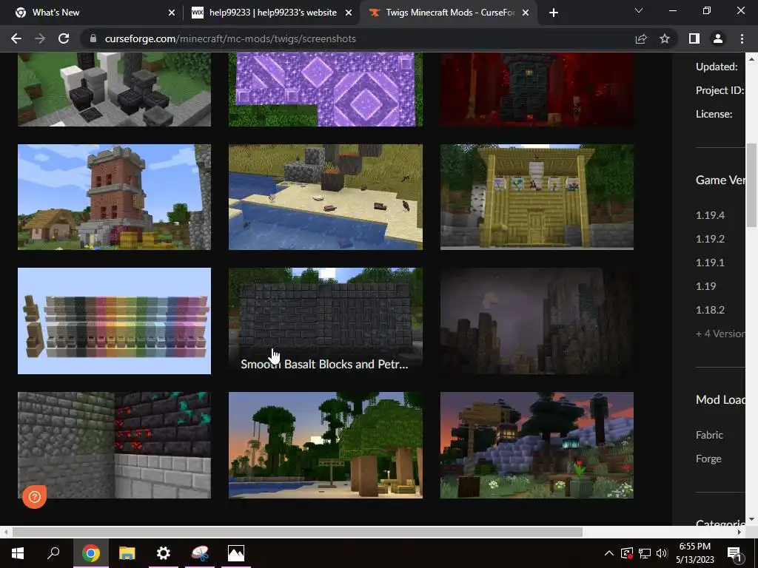Bookmark this page with the star icon

click(x=665, y=38)
